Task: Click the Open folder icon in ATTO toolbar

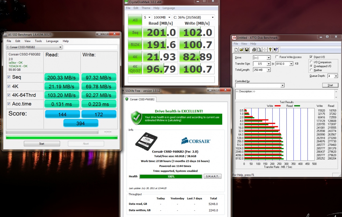Action: click(242, 50)
